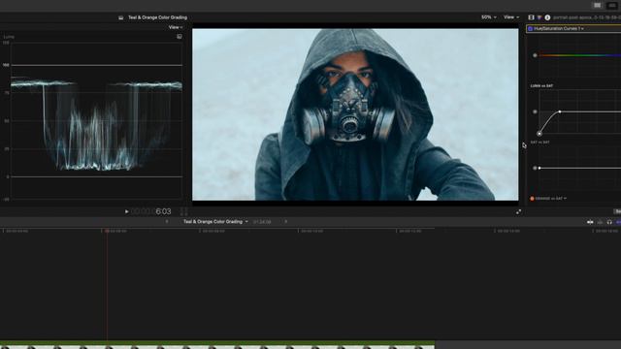Select lower-left control point on Luma vs Sat curve
The width and height of the screenshot is (621, 349).
pyautogui.click(x=539, y=134)
